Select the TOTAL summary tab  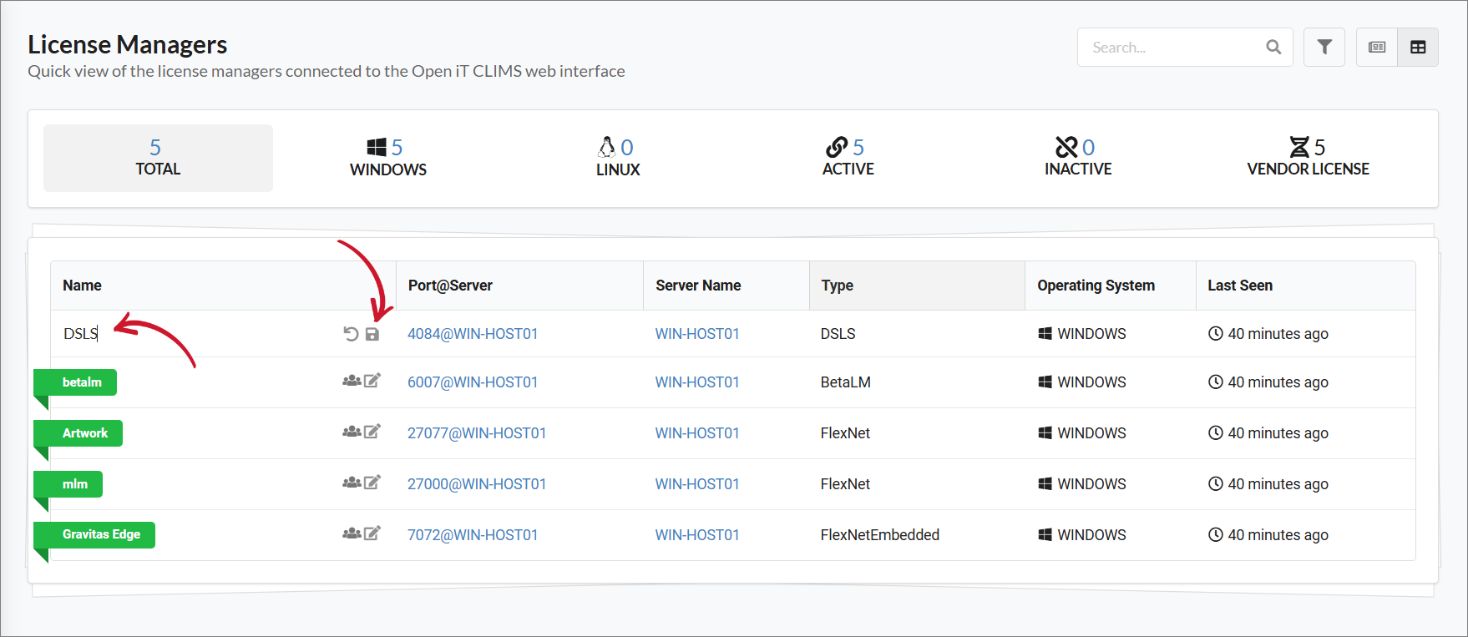coord(158,158)
